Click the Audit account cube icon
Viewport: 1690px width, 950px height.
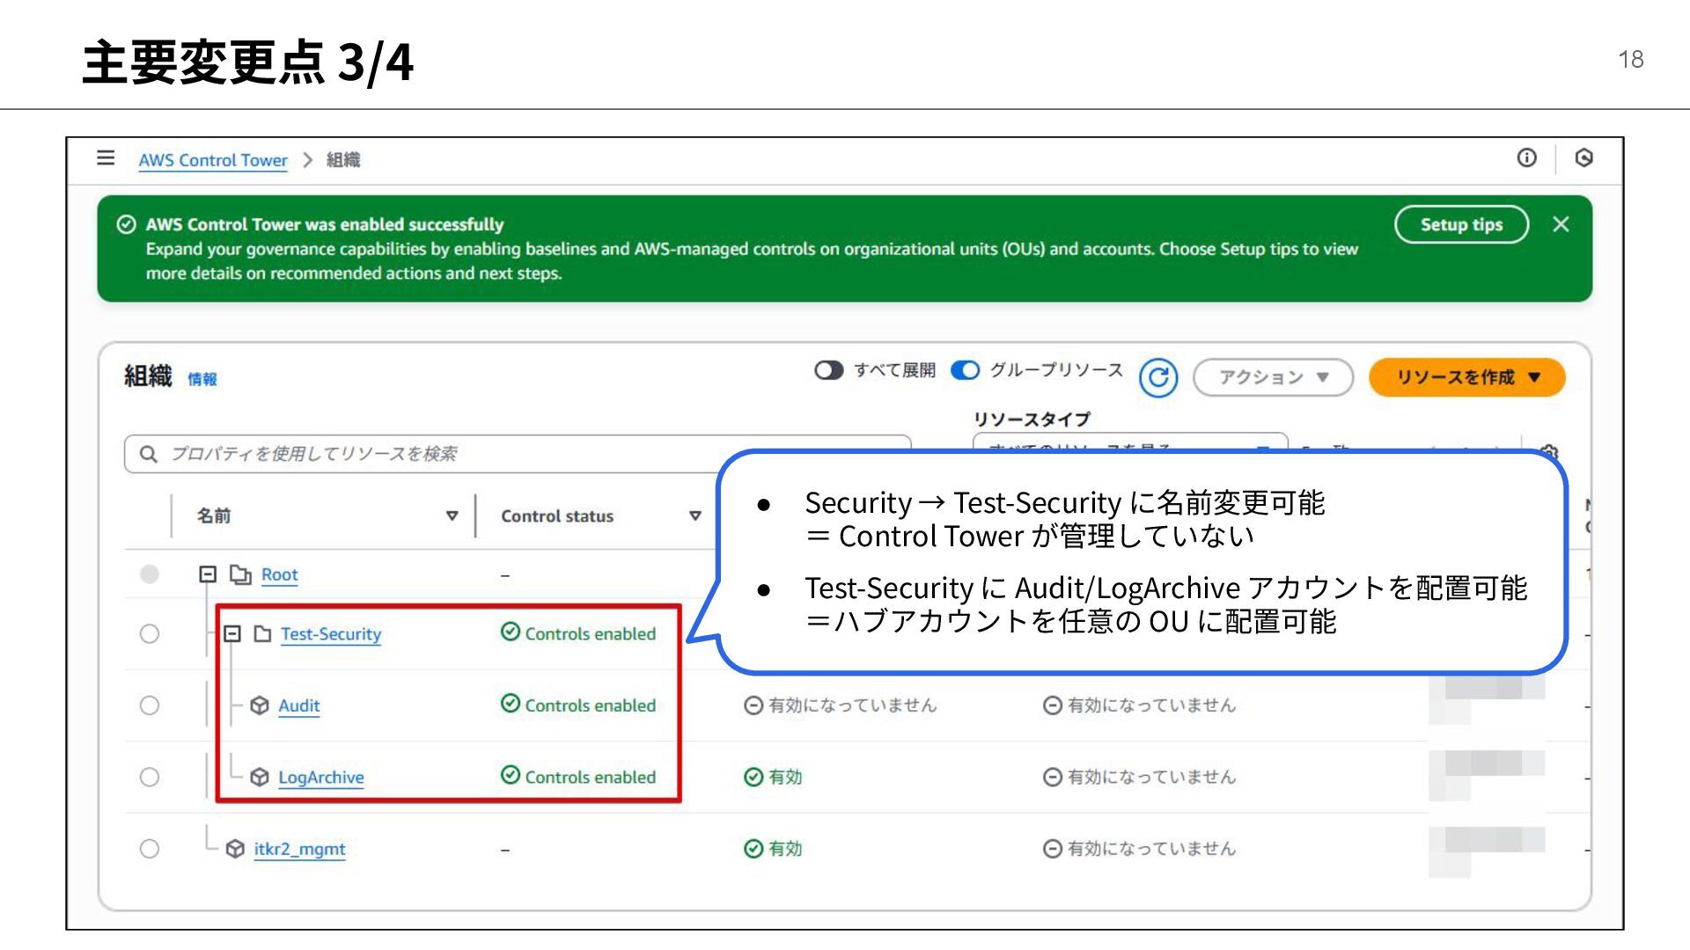click(x=260, y=705)
